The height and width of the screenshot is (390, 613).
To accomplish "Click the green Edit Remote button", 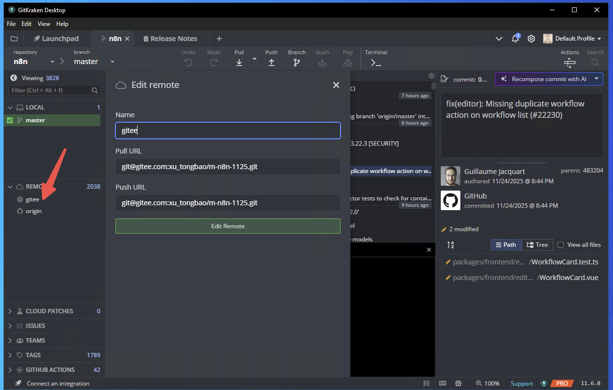I will click(228, 226).
